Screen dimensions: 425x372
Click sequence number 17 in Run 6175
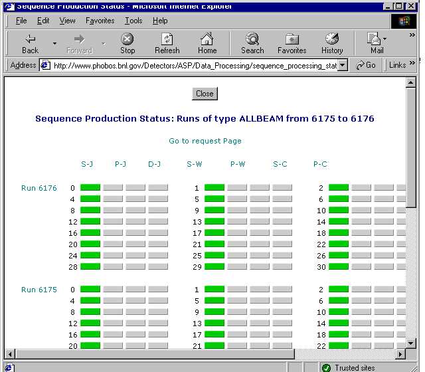[x=197, y=335]
